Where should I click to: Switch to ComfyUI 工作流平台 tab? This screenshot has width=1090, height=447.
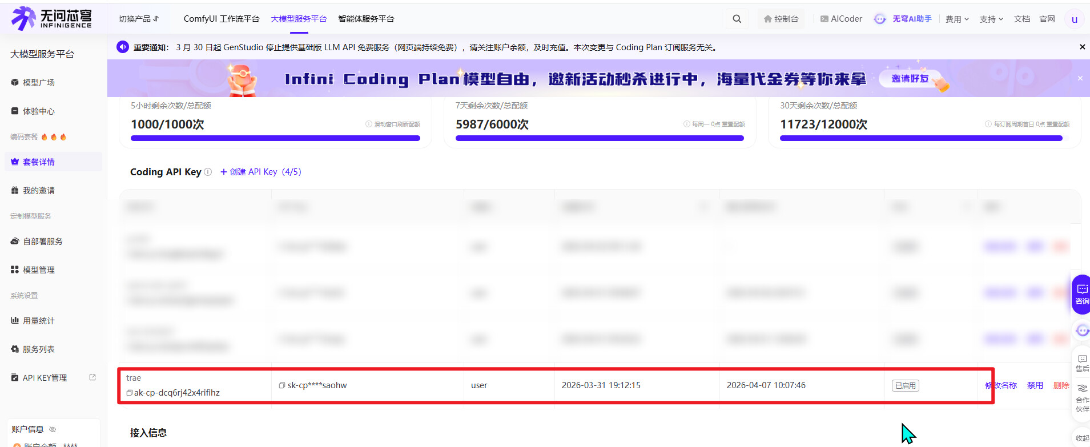tap(221, 19)
